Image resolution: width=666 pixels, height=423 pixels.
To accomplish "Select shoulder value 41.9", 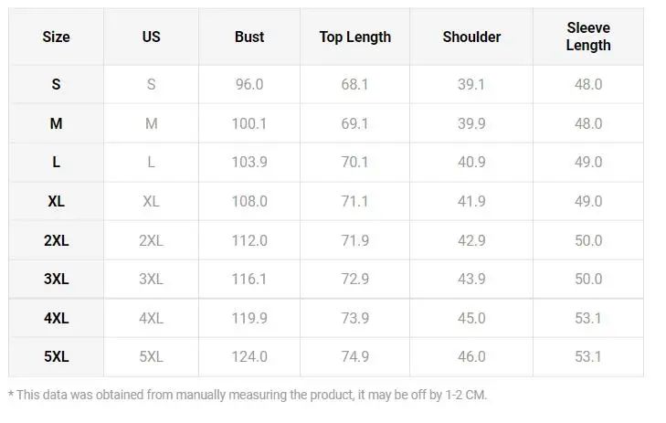I will point(471,202).
